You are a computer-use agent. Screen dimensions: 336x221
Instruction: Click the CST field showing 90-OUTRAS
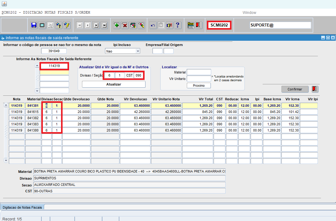[129, 191]
